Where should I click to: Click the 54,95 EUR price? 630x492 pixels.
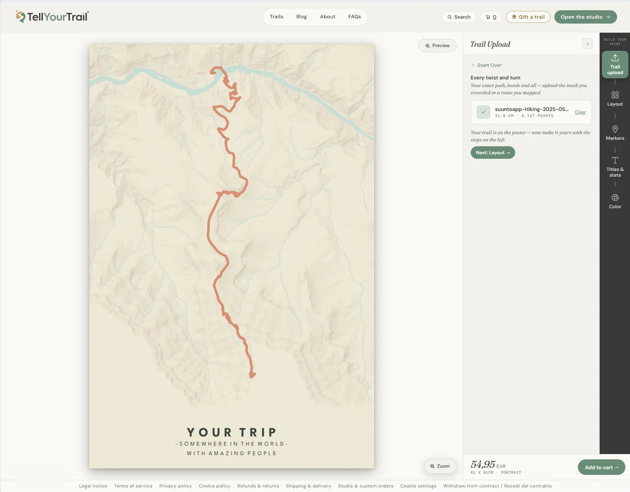pyautogui.click(x=488, y=465)
